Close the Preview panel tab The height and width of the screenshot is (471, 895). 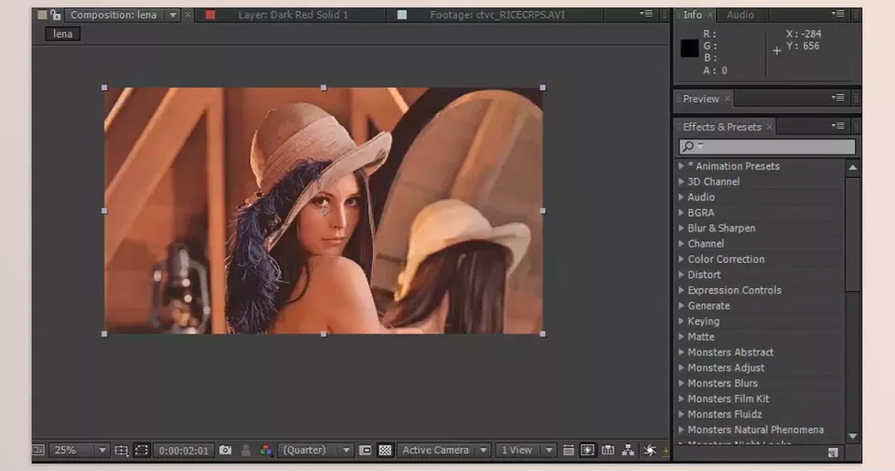coord(727,99)
